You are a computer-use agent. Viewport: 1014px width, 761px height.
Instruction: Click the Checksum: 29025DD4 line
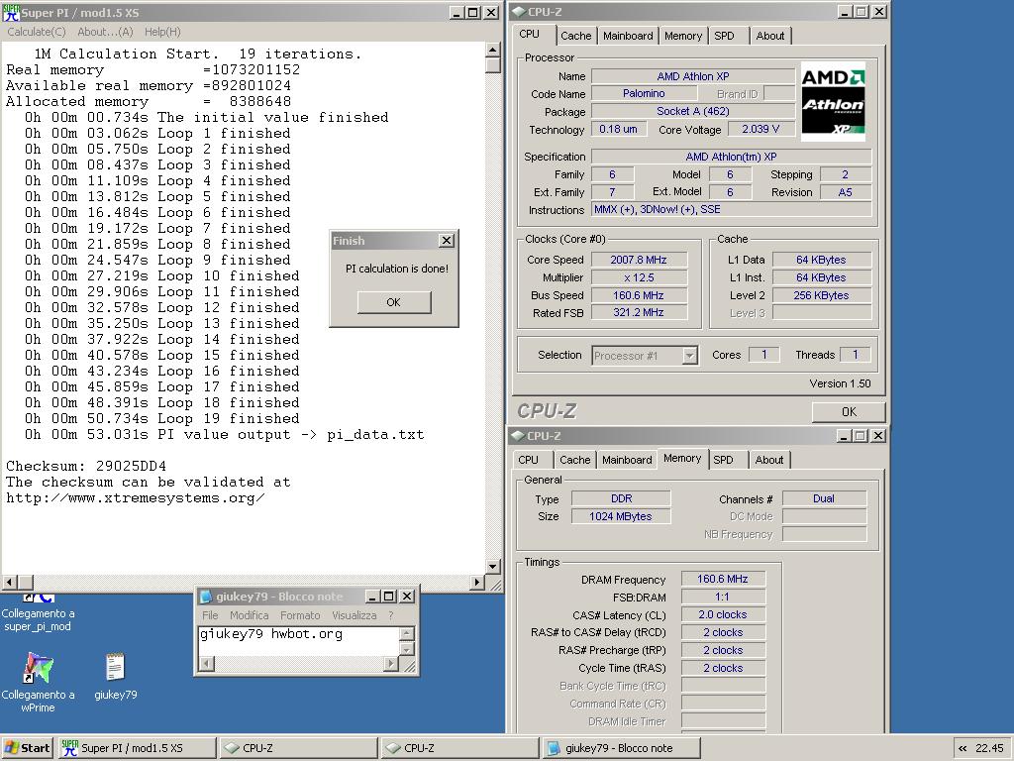[86, 466]
